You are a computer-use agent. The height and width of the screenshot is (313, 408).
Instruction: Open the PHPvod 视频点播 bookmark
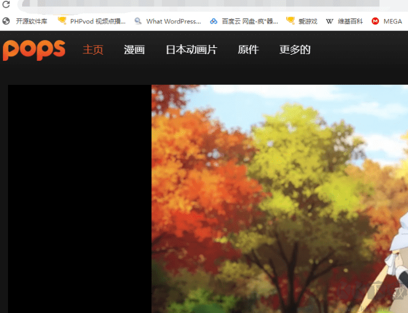coord(98,22)
